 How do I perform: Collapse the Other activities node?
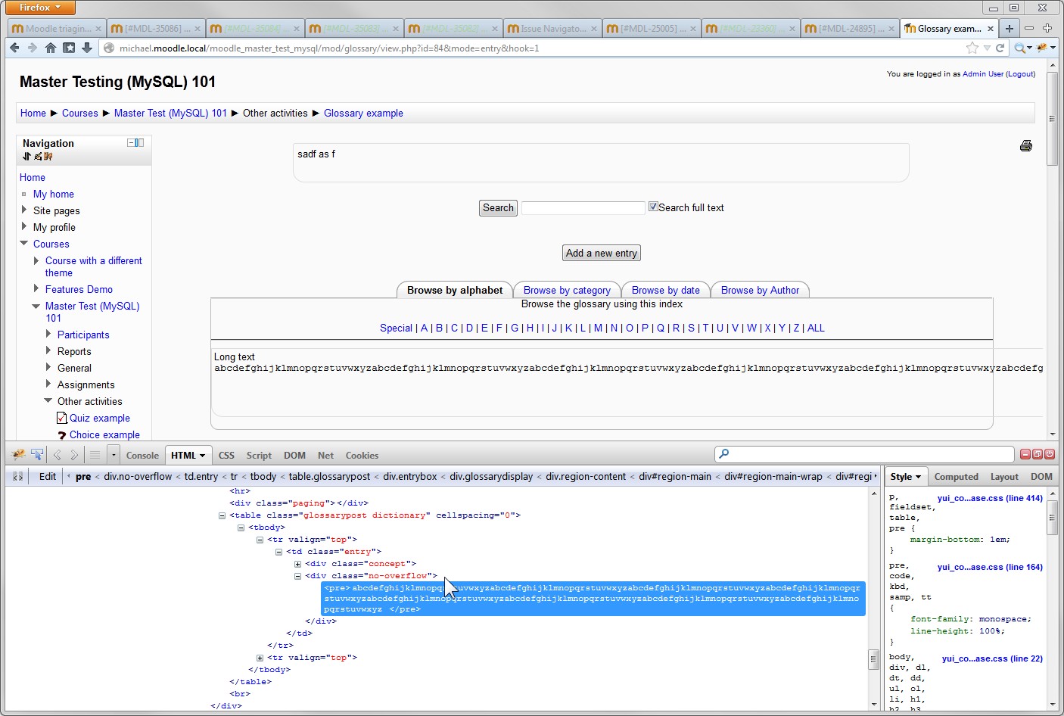(48, 400)
